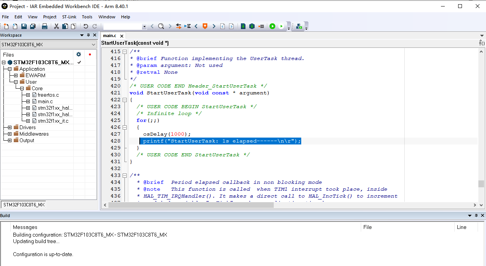Screen dimensions: 486x266
Task: Click the Make build icon
Action: click(x=252, y=26)
